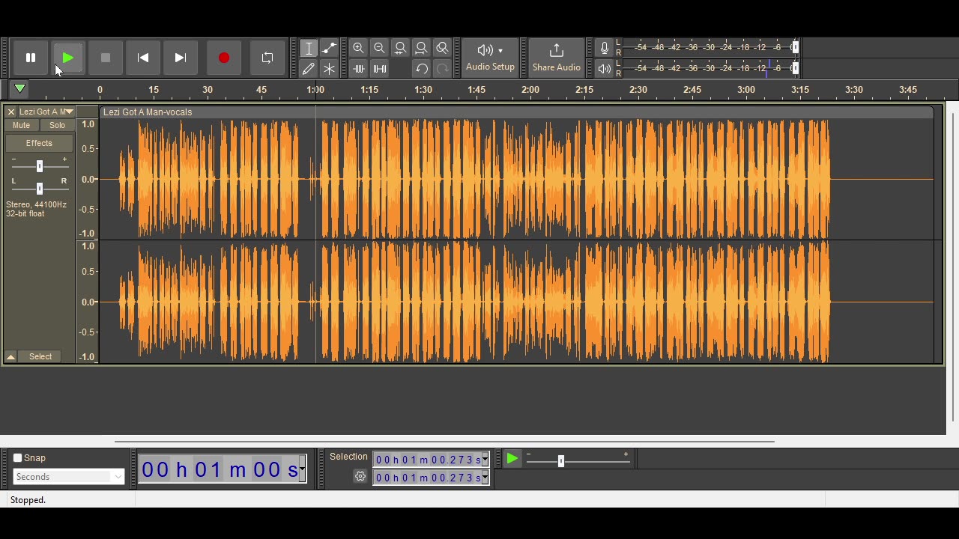959x539 pixels.
Task: Click the track Select button
Action: click(40, 356)
